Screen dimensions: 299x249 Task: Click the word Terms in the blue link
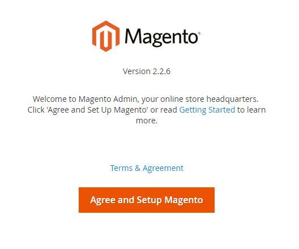[121, 168]
